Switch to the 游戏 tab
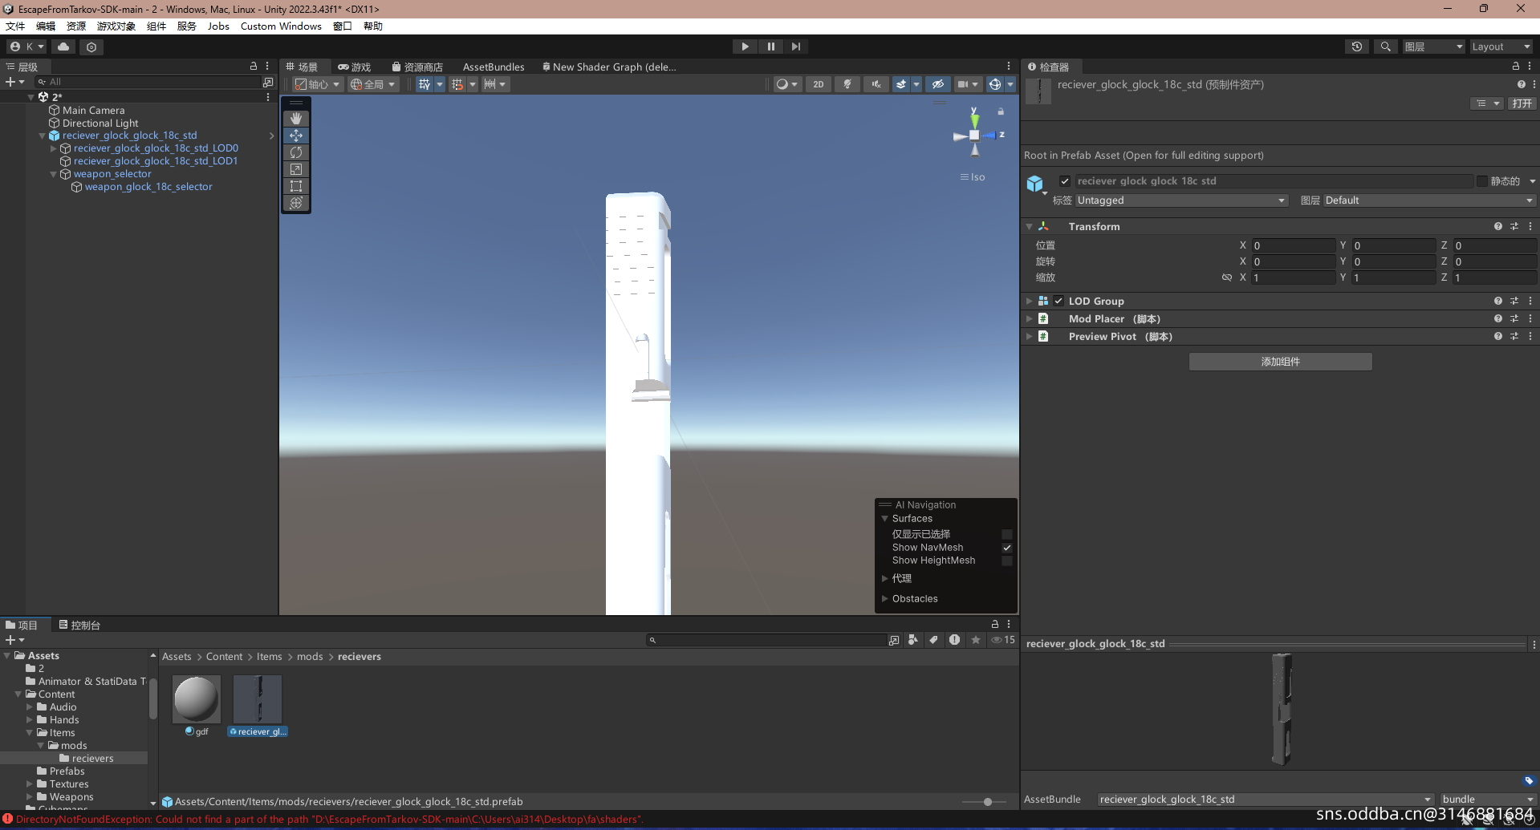This screenshot has height=830, width=1540. pos(355,67)
